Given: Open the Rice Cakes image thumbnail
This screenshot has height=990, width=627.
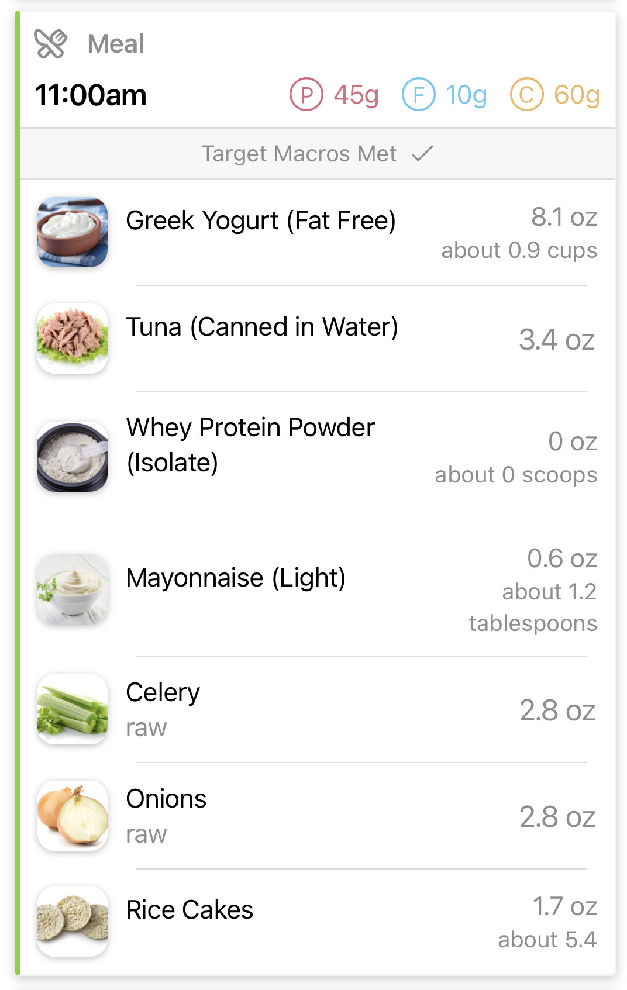Looking at the screenshot, I should [x=73, y=921].
